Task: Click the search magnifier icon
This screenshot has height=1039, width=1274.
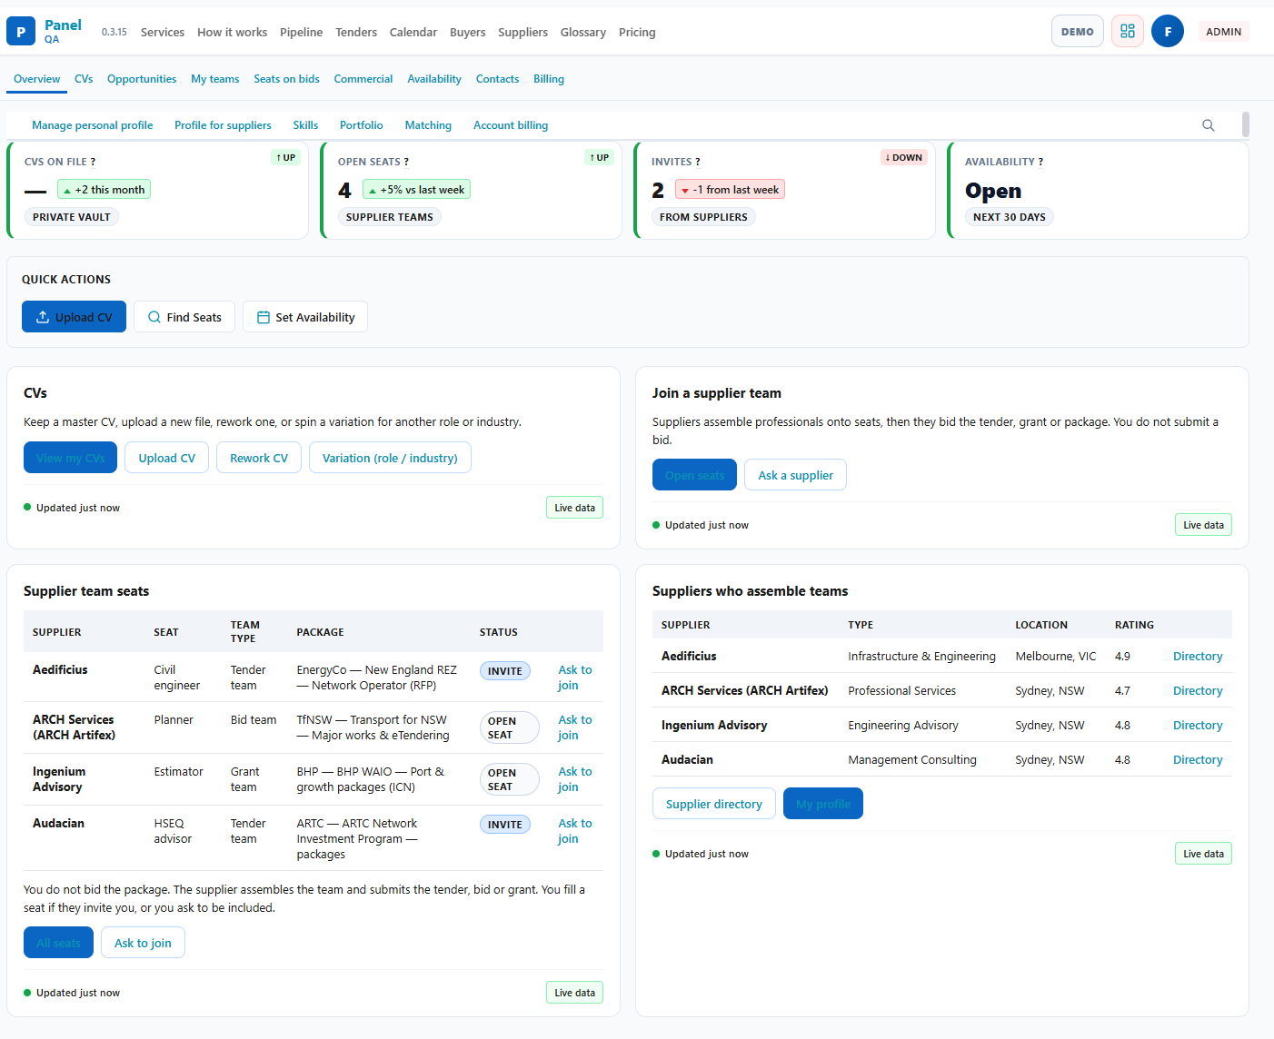Action: coord(1209,125)
